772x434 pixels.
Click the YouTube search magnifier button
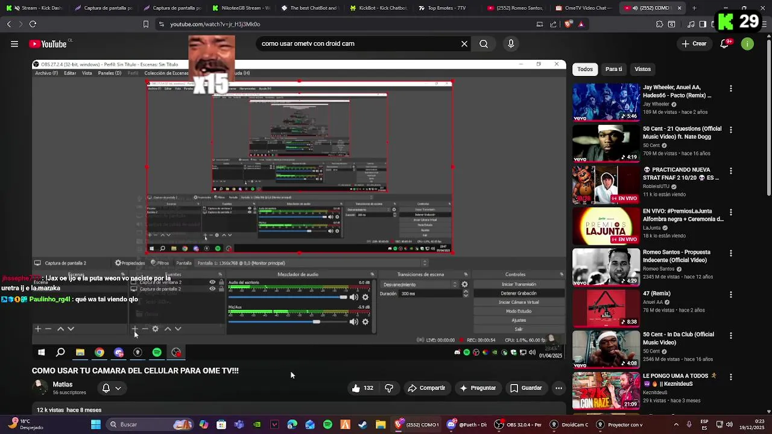tap(484, 44)
